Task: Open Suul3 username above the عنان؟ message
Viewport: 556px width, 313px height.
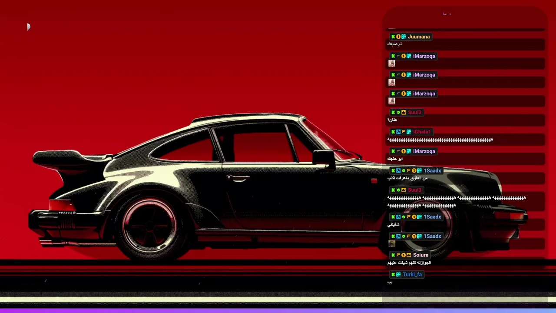Action: pos(414,113)
